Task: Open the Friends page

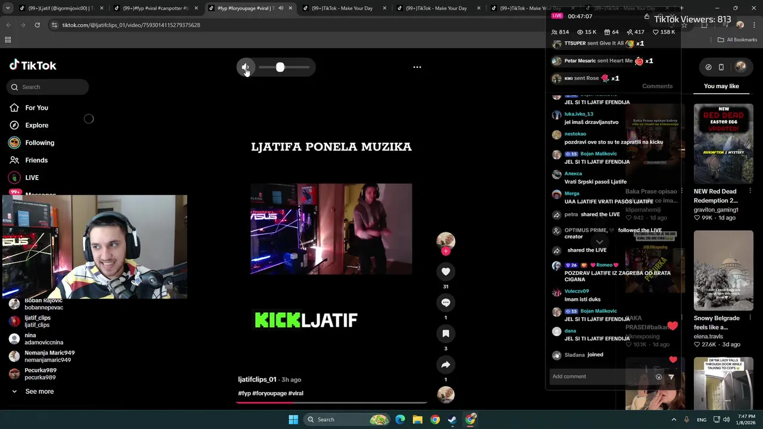Action: (x=36, y=160)
